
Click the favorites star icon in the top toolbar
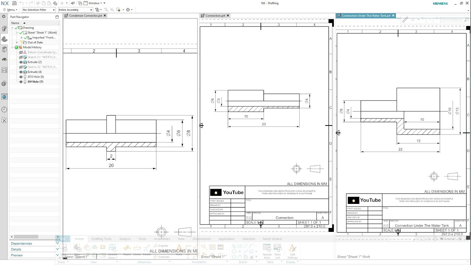click(x=62, y=3)
